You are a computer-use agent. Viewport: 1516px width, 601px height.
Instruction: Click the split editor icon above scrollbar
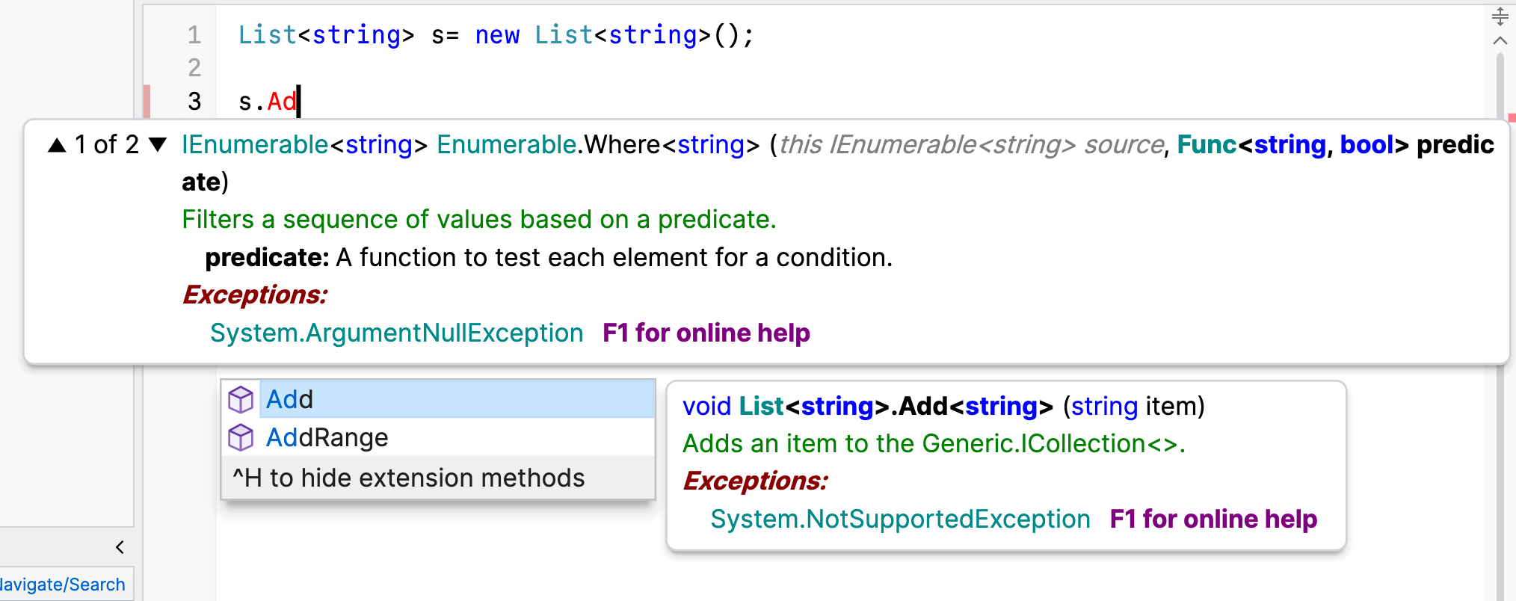tap(1500, 16)
